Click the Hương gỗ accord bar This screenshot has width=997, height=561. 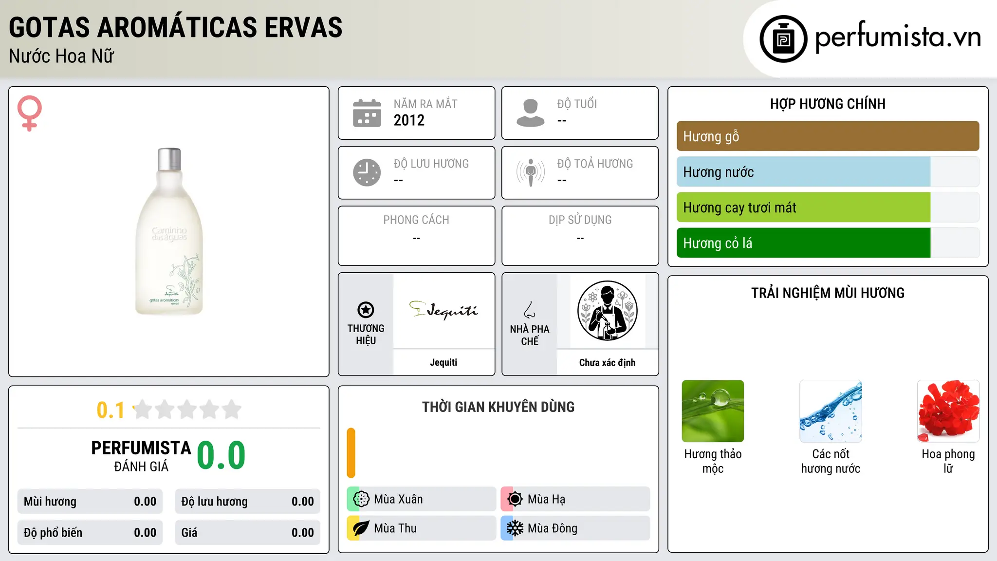coord(828,136)
